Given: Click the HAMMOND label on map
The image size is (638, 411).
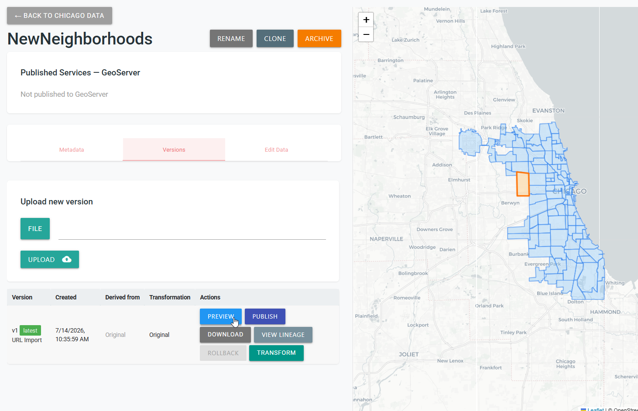Looking at the screenshot, I should pyautogui.click(x=605, y=312).
